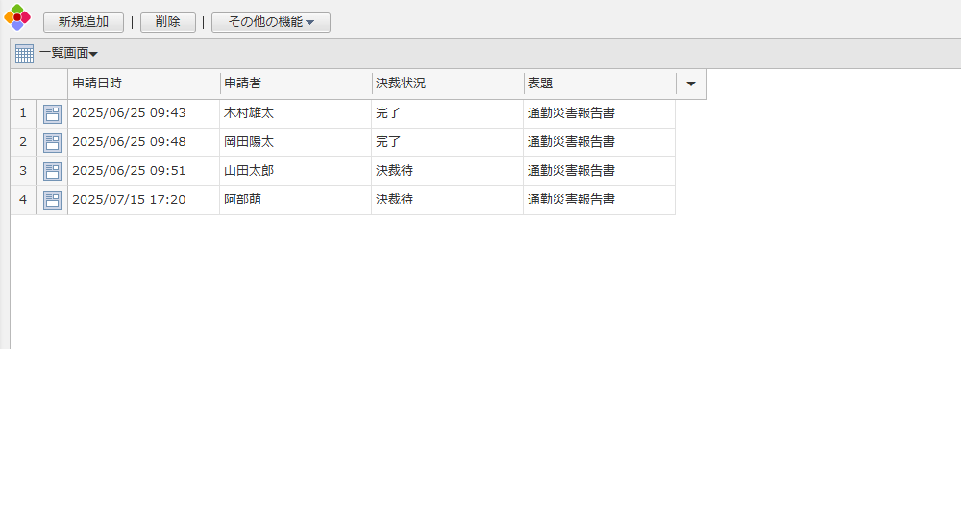This screenshot has width=961, height=528.
Task: Click the 決裁待 status for 阿部萌
Action: (x=395, y=200)
